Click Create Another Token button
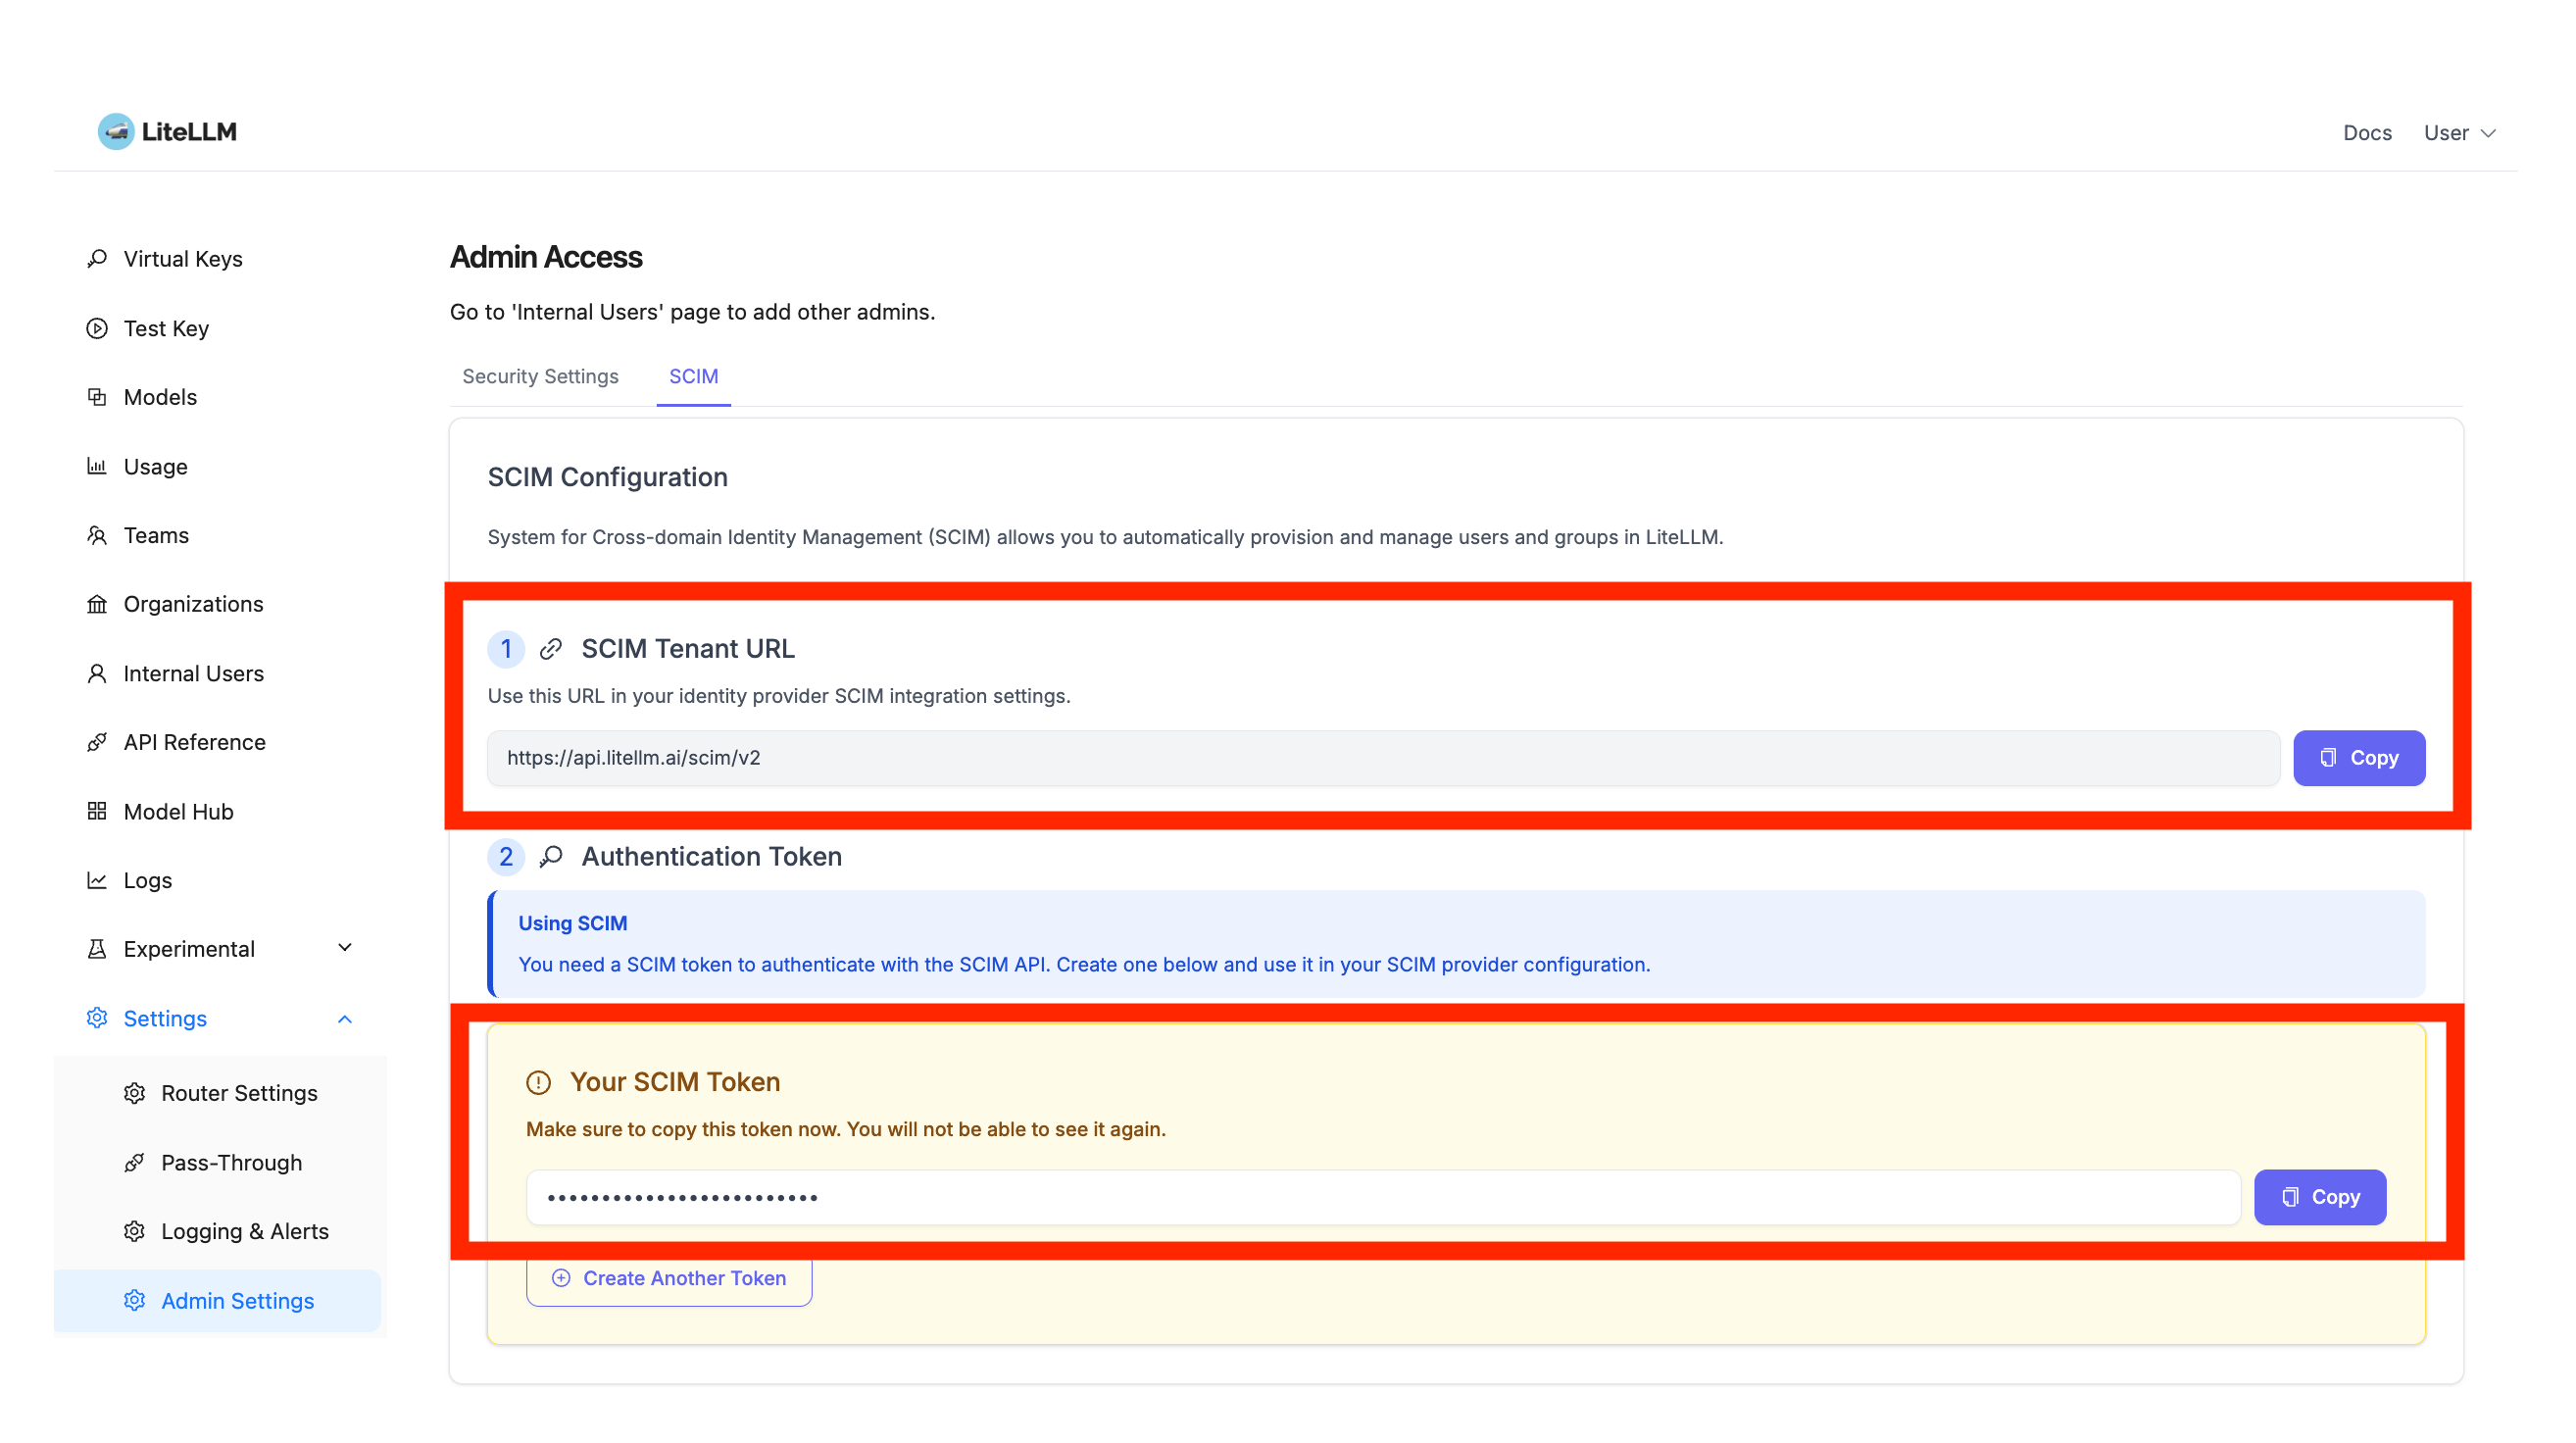This screenshot has height=1443, width=2576. [669, 1278]
